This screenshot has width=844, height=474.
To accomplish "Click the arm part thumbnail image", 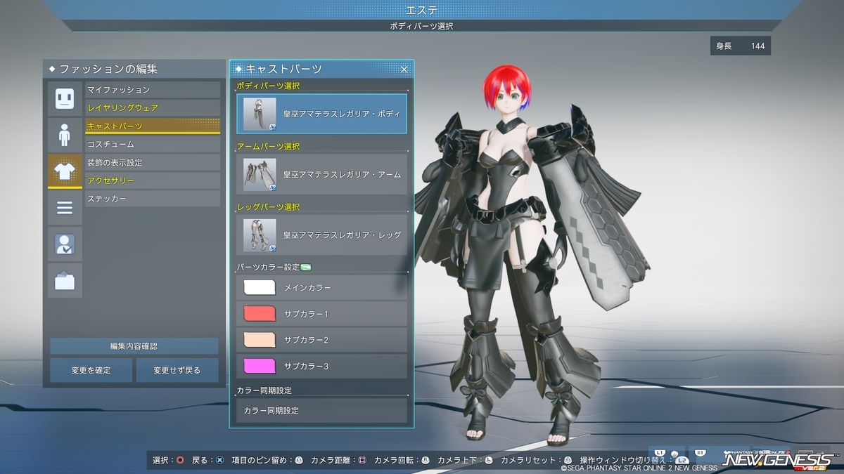I will 260,174.
